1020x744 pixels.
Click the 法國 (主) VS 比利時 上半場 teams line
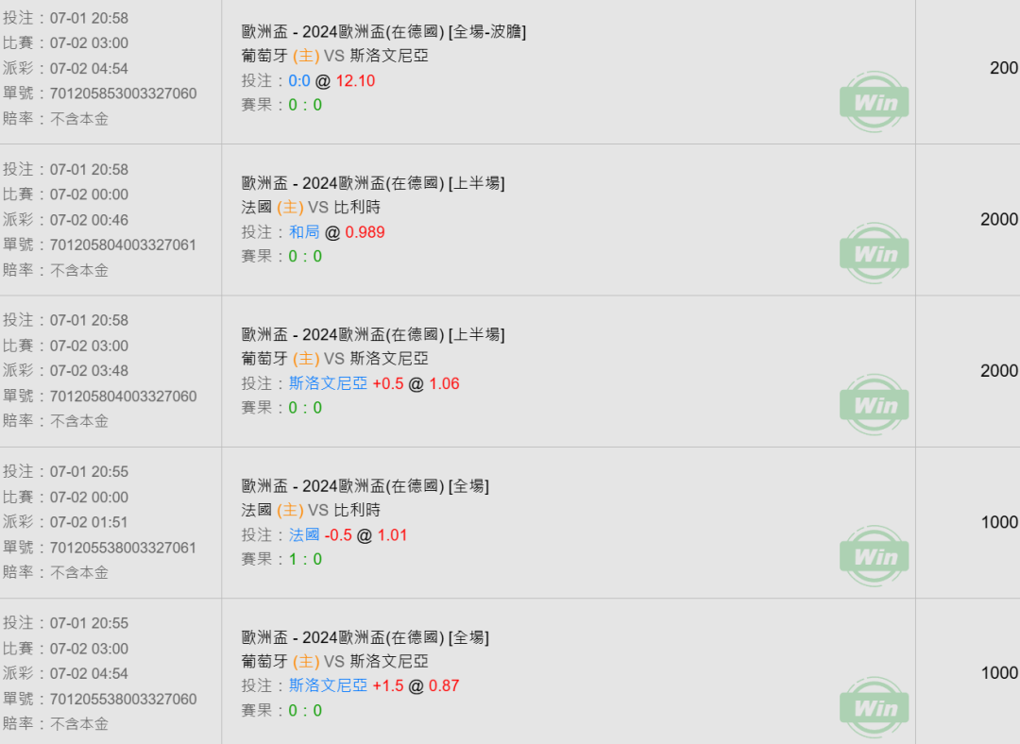tap(311, 208)
